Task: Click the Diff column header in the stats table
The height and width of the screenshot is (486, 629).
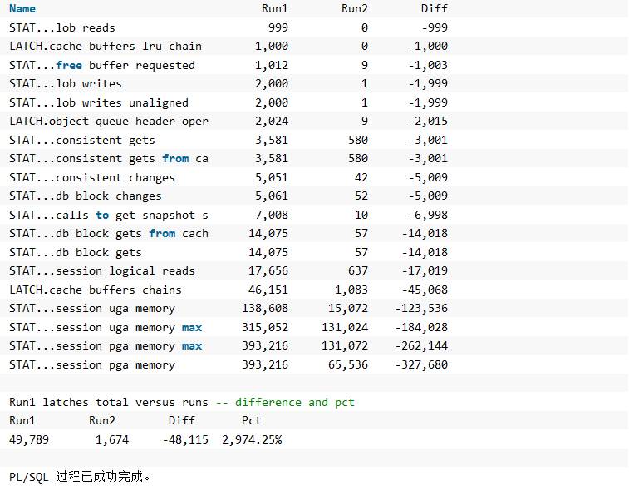Action: coord(434,8)
